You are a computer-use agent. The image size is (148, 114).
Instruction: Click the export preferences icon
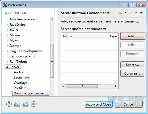(26, 104)
